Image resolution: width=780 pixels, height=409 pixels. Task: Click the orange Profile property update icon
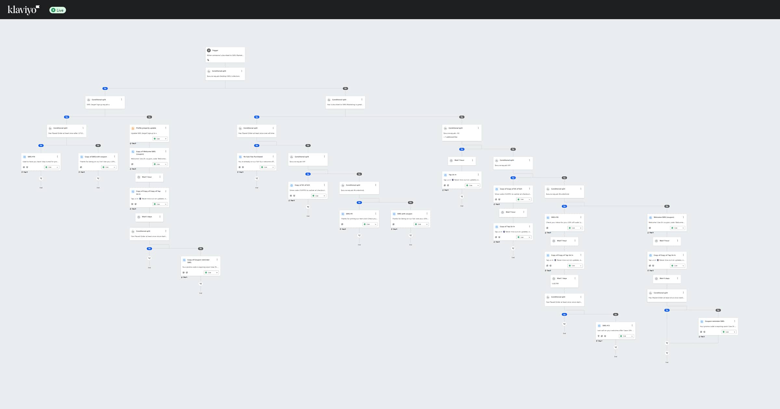(x=133, y=128)
